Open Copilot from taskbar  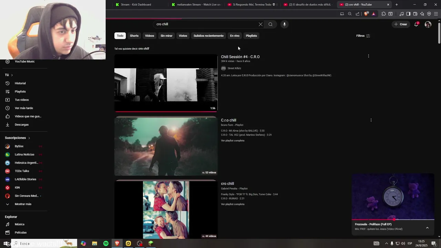click(x=83, y=243)
